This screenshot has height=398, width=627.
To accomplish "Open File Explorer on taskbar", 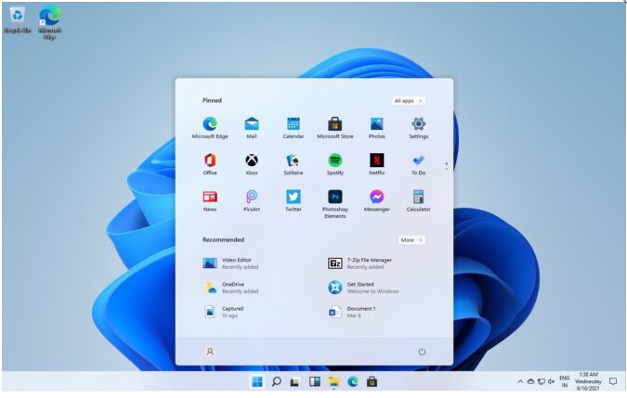I will click(x=333, y=381).
